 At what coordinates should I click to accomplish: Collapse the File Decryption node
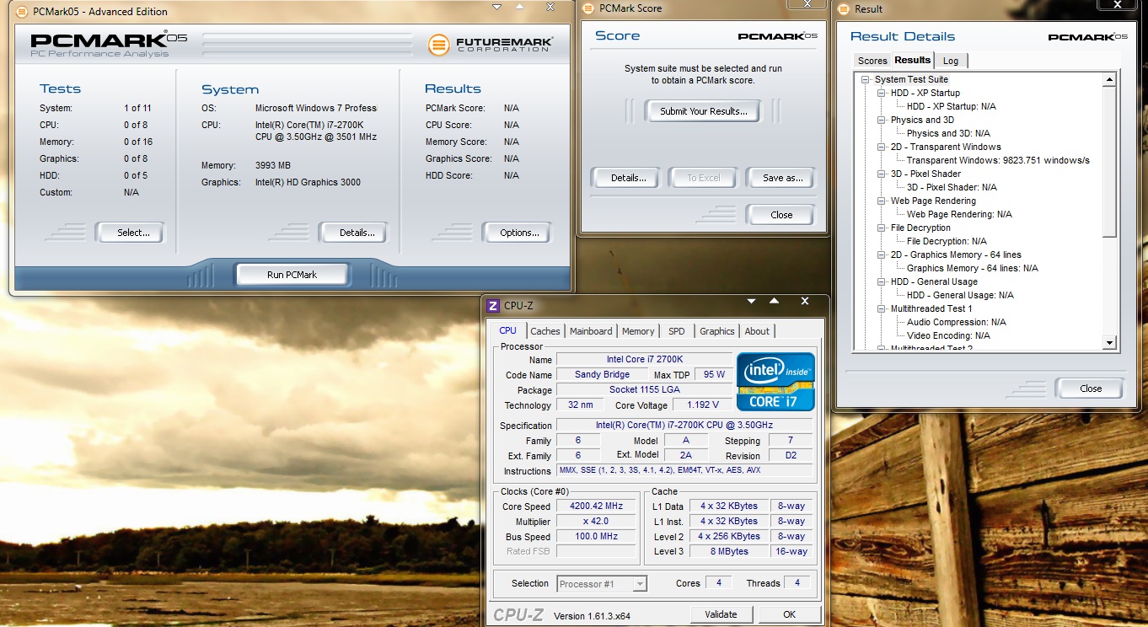tap(881, 228)
